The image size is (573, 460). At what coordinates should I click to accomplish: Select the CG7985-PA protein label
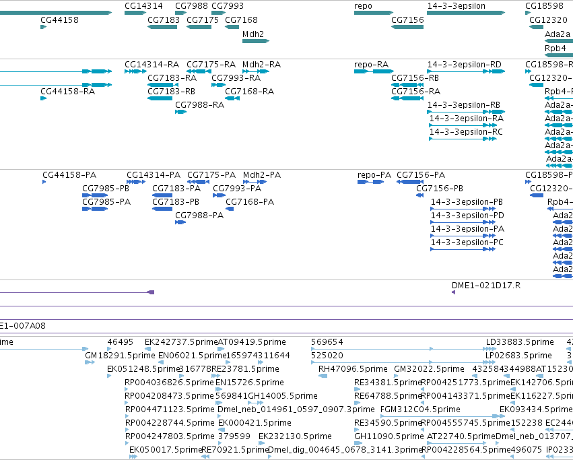(x=106, y=202)
